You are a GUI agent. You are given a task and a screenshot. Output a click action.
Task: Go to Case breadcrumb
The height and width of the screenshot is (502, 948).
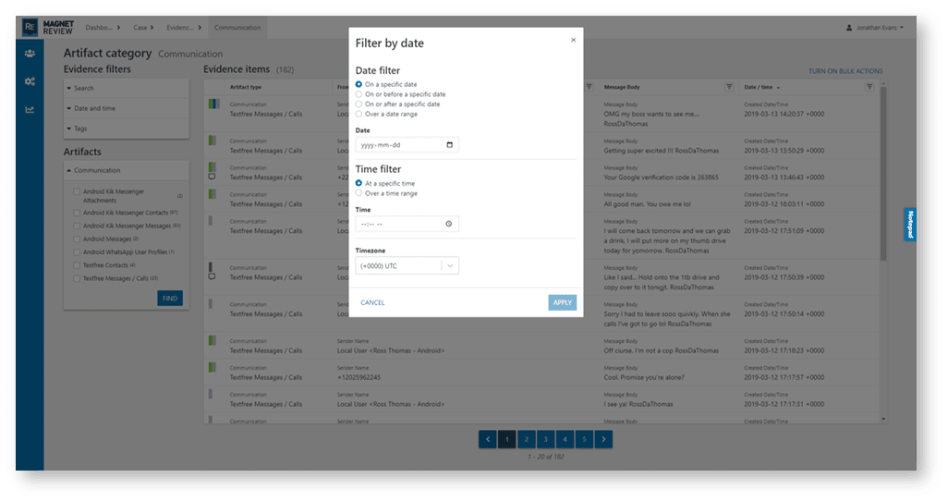142,27
